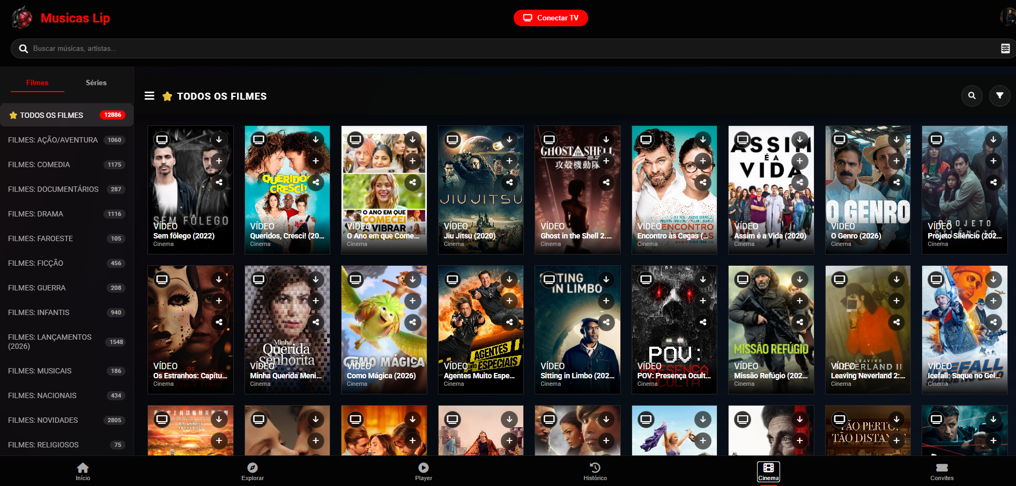Select FILMES: FICÇÃO category
The width and height of the screenshot is (1016, 486).
pyautogui.click(x=66, y=263)
